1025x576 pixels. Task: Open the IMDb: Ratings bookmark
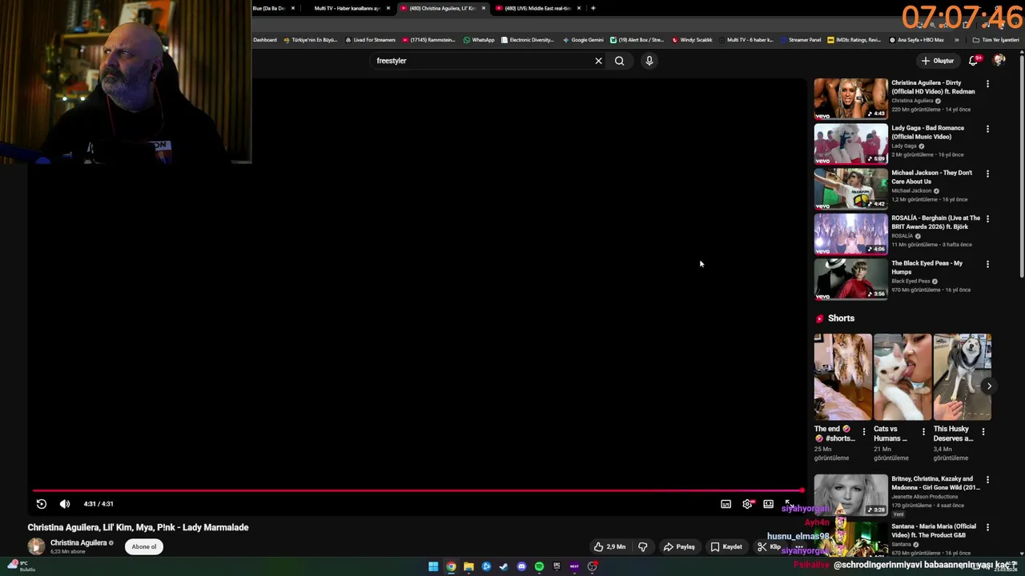[x=854, y=40]
